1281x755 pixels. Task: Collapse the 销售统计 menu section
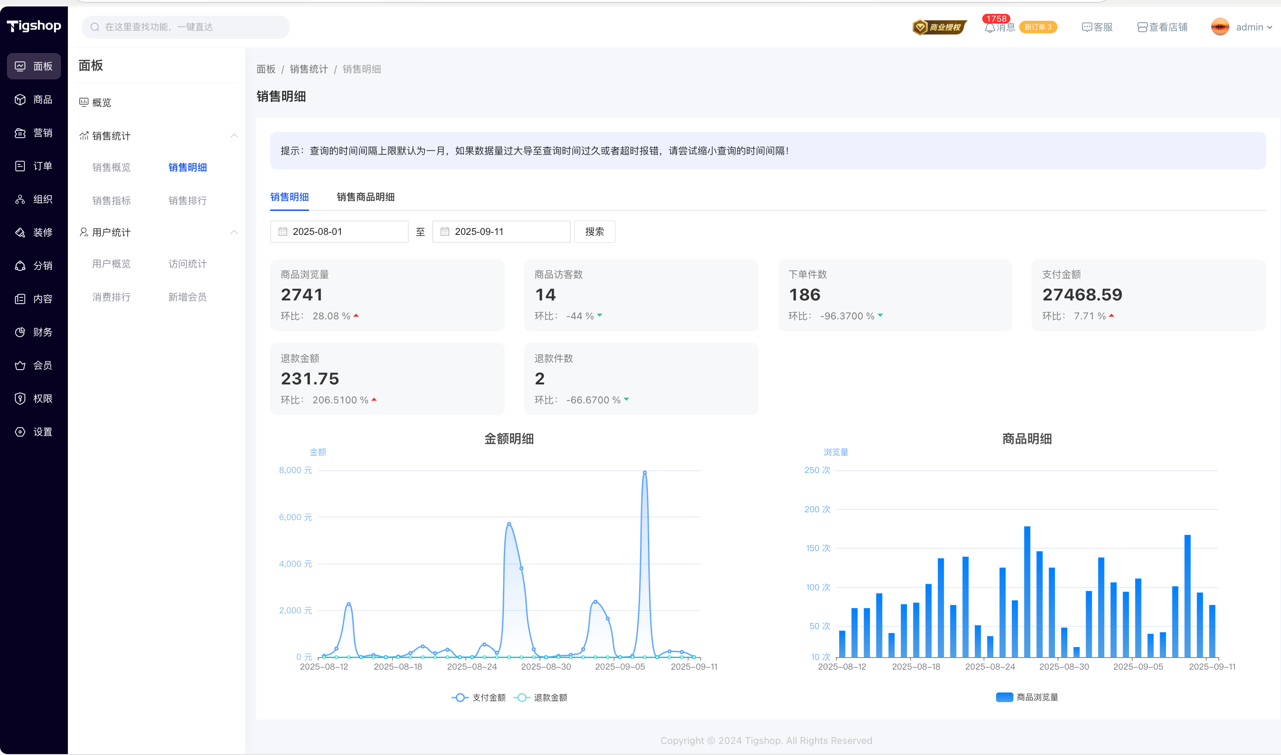[x=234, y=136]
